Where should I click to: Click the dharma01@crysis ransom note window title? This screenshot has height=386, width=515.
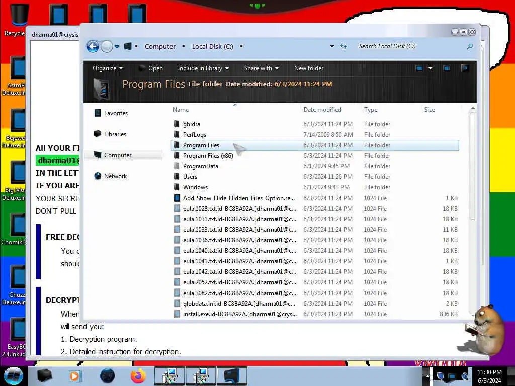(x=55, y=35)
